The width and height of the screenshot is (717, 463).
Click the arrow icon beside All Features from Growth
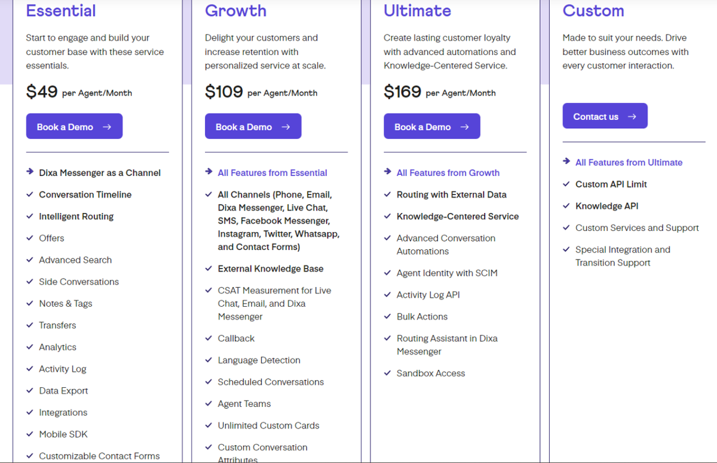pyautogui.click(x=387, y=172)
